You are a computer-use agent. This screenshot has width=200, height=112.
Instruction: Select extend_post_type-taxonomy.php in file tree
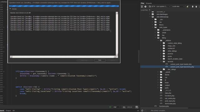click(170, 67)
